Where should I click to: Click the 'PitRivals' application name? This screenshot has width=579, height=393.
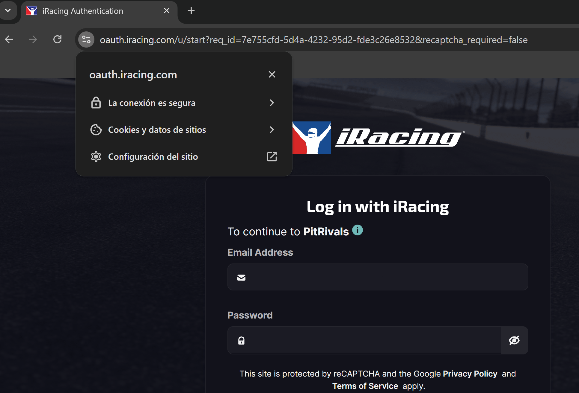click(326, 231)
